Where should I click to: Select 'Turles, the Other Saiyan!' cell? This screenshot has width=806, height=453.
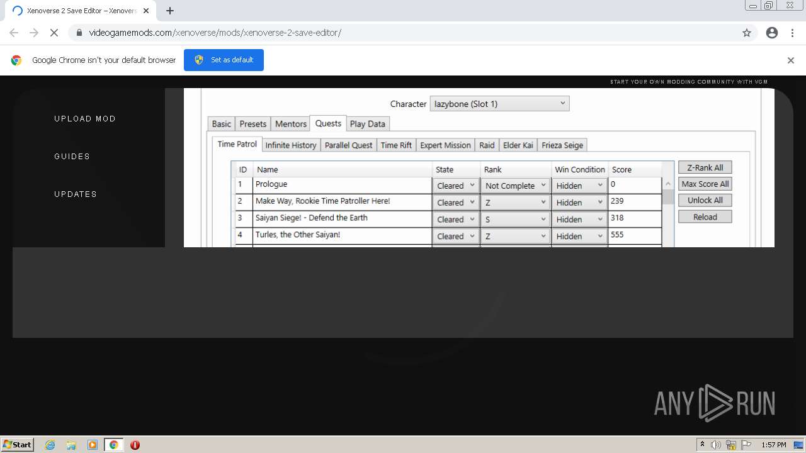[343, 235]
